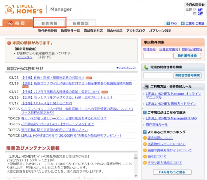The image size is (207, 180).
Task: Open the 東京五輪に関する表記 topic link
Action: 54,130
